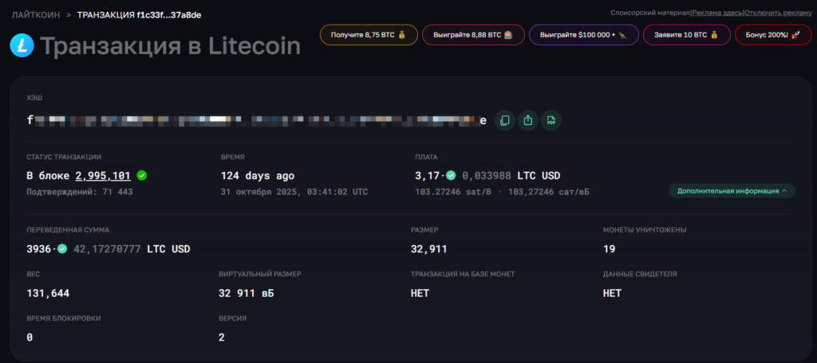Click the "Выиграйте $100 000 +" button
Viewport: 817px width, 363px height.
pos(582,35)
